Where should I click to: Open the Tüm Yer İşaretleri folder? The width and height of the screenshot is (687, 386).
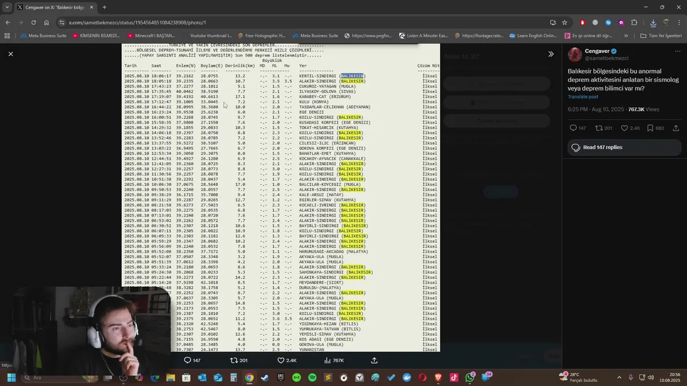[661, 36]
